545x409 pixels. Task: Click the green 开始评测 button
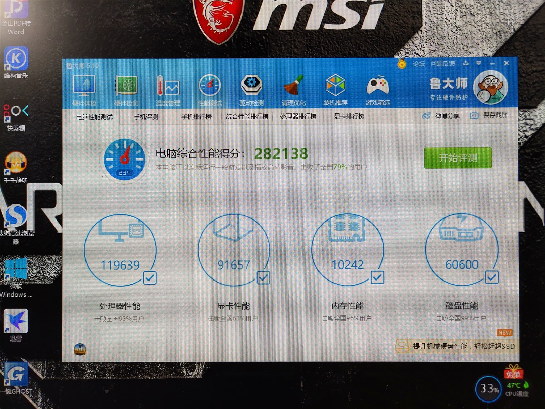[x=457, y=158]
